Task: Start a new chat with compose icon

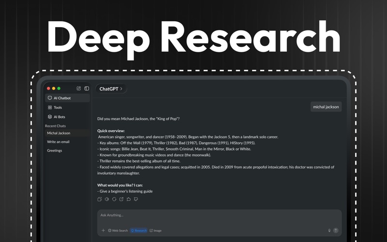Action: pyautogui.click(x=79, y=89)
